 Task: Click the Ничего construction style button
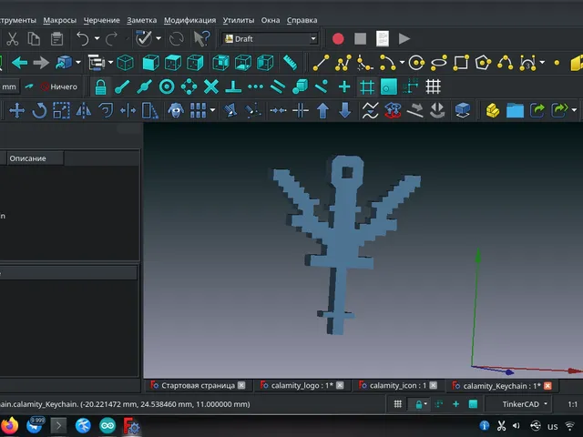click(59, 87)
